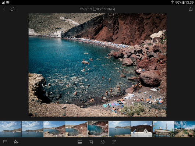Open the Presets overlapping circles icon

tap(103, 142)
